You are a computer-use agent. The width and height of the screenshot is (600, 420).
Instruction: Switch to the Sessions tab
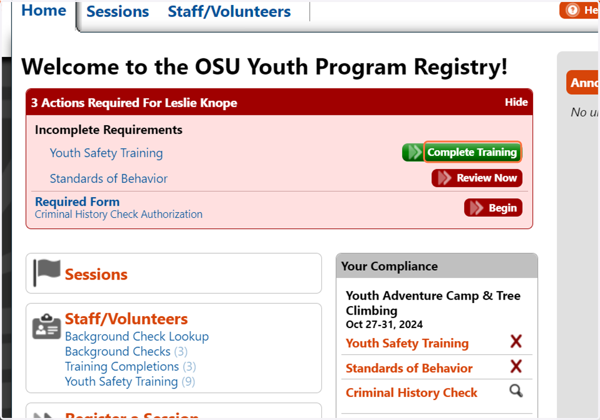click(117, 11)
